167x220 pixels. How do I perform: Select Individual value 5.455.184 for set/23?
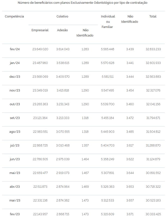coord(108,118)
